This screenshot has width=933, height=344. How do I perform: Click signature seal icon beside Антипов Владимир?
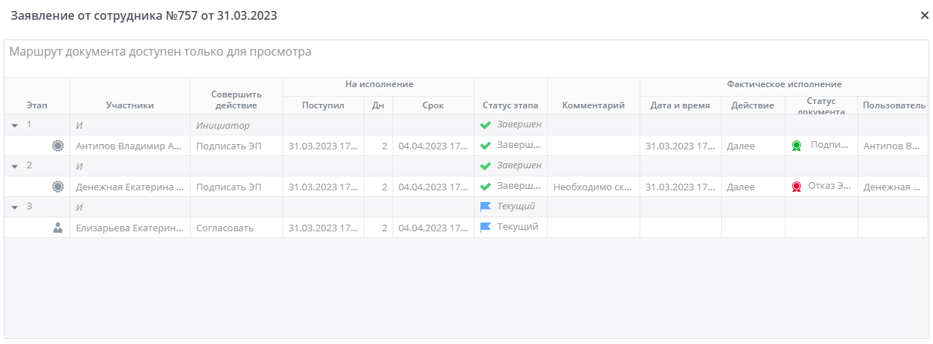click(58, 146)
